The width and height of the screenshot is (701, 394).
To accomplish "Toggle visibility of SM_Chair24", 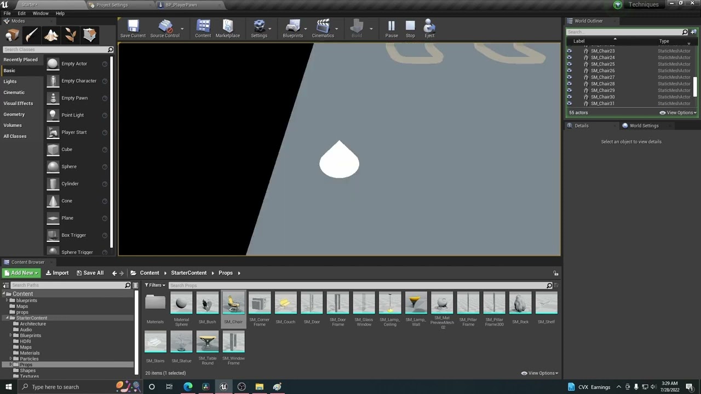I will pos(569,57).
